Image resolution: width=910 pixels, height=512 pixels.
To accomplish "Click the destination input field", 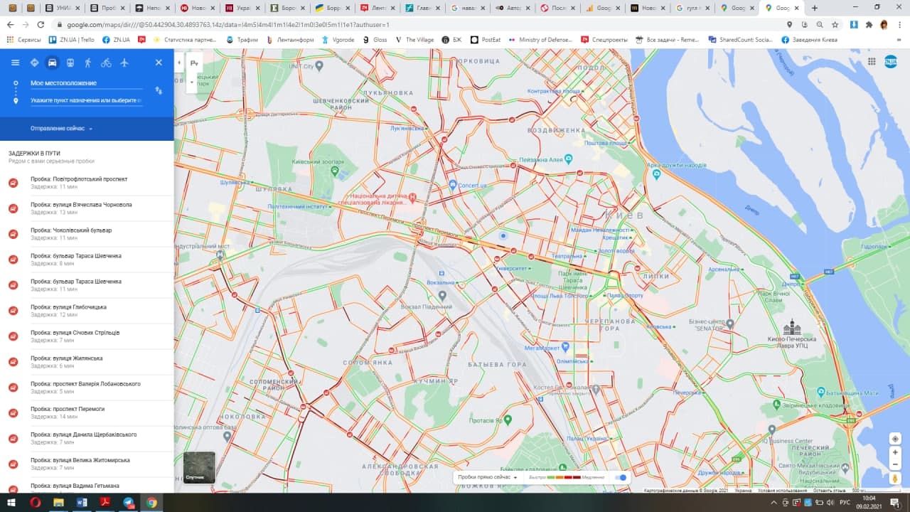I will click(85, 101).
